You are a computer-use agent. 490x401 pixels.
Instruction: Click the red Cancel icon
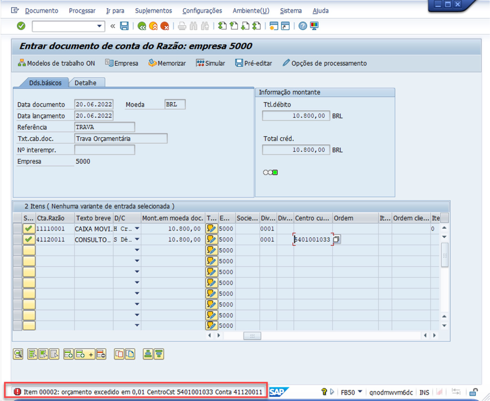165,26
